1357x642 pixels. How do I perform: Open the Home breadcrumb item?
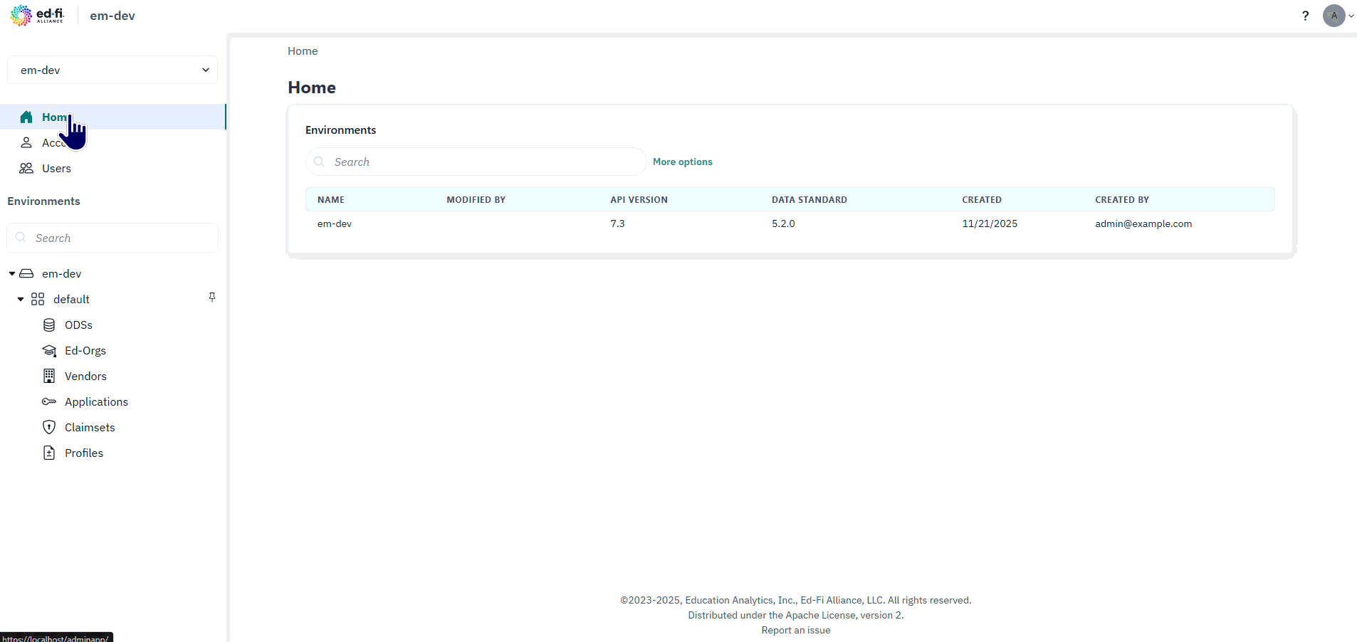302,51
